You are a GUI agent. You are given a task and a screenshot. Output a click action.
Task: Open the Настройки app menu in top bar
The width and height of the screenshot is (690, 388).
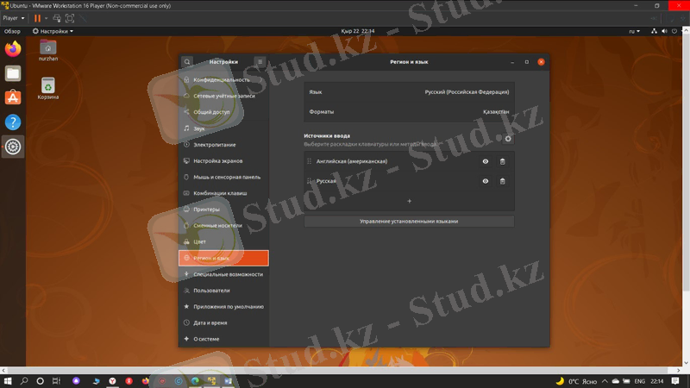53,31
